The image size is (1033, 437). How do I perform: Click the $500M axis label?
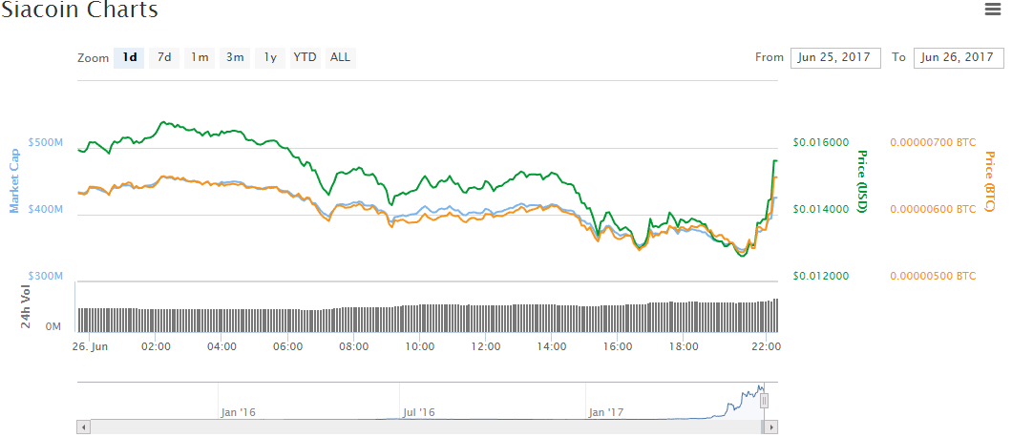tap(46, 142)
